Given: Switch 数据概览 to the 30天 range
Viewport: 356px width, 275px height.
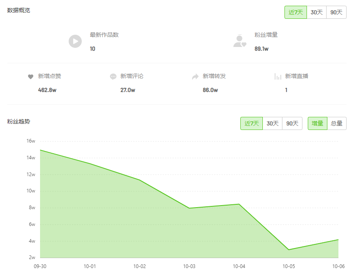Looking at the screenshot, I should point(316,12).
